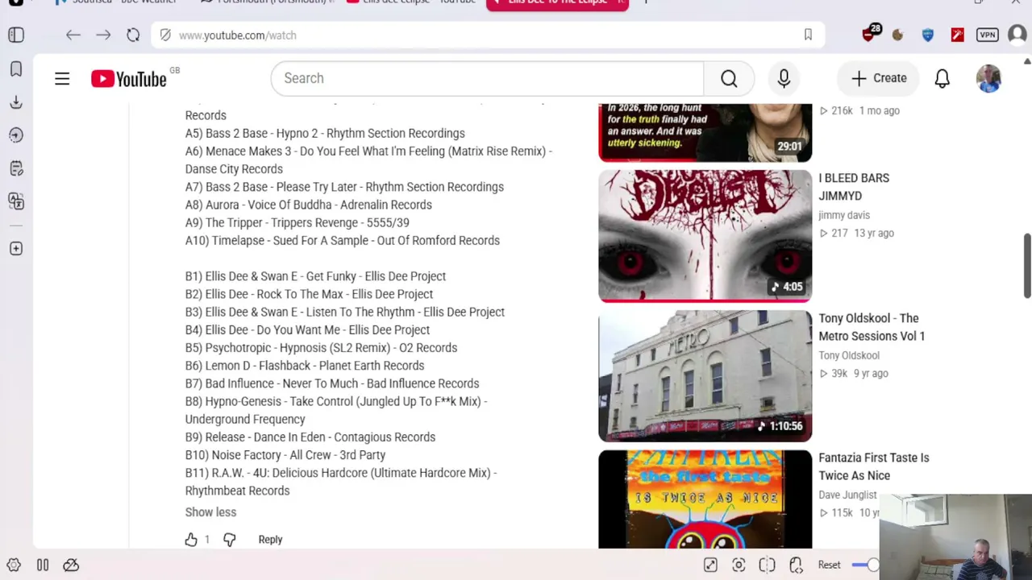This screenshot has height=580, width=1032.
Task: Click the screenshot camera icon in status bar
Action: [739, 565]
